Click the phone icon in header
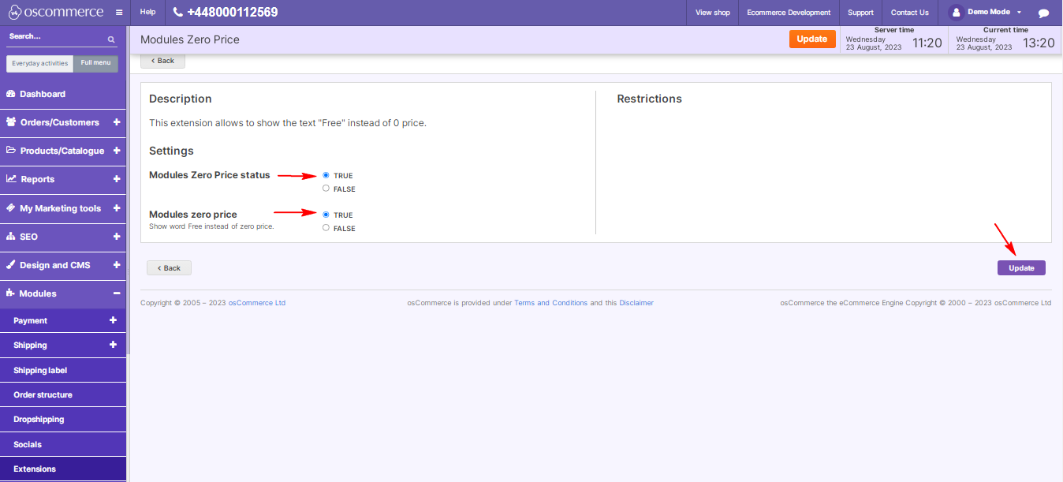 click(x=177, y=12)
